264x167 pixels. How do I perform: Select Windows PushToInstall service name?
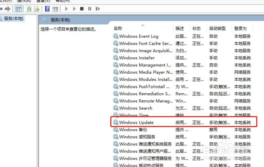pos(144,86)
